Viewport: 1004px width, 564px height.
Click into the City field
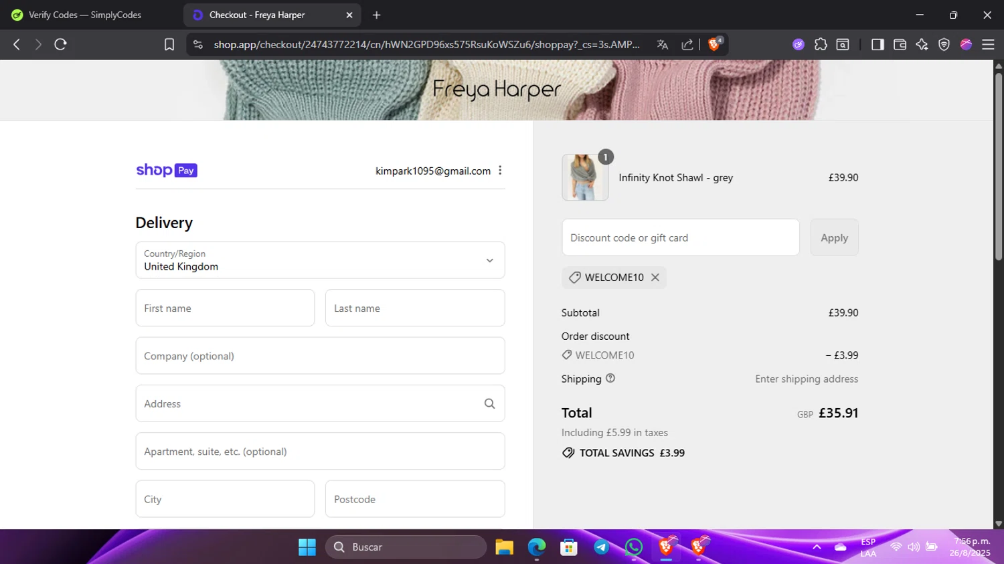pyautogui.click(x=225, y=498)
